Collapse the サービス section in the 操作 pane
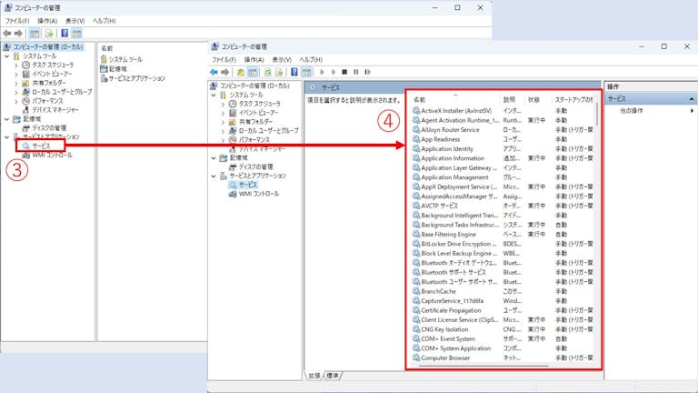The width and height of the screenshot is (698, 393). (692, 99)
